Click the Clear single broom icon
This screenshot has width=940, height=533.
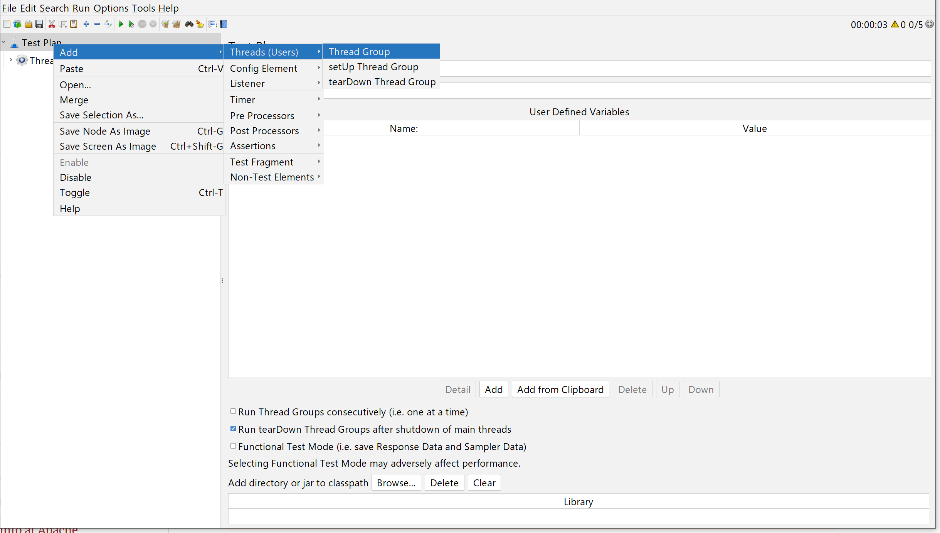[x=165, y=24]
